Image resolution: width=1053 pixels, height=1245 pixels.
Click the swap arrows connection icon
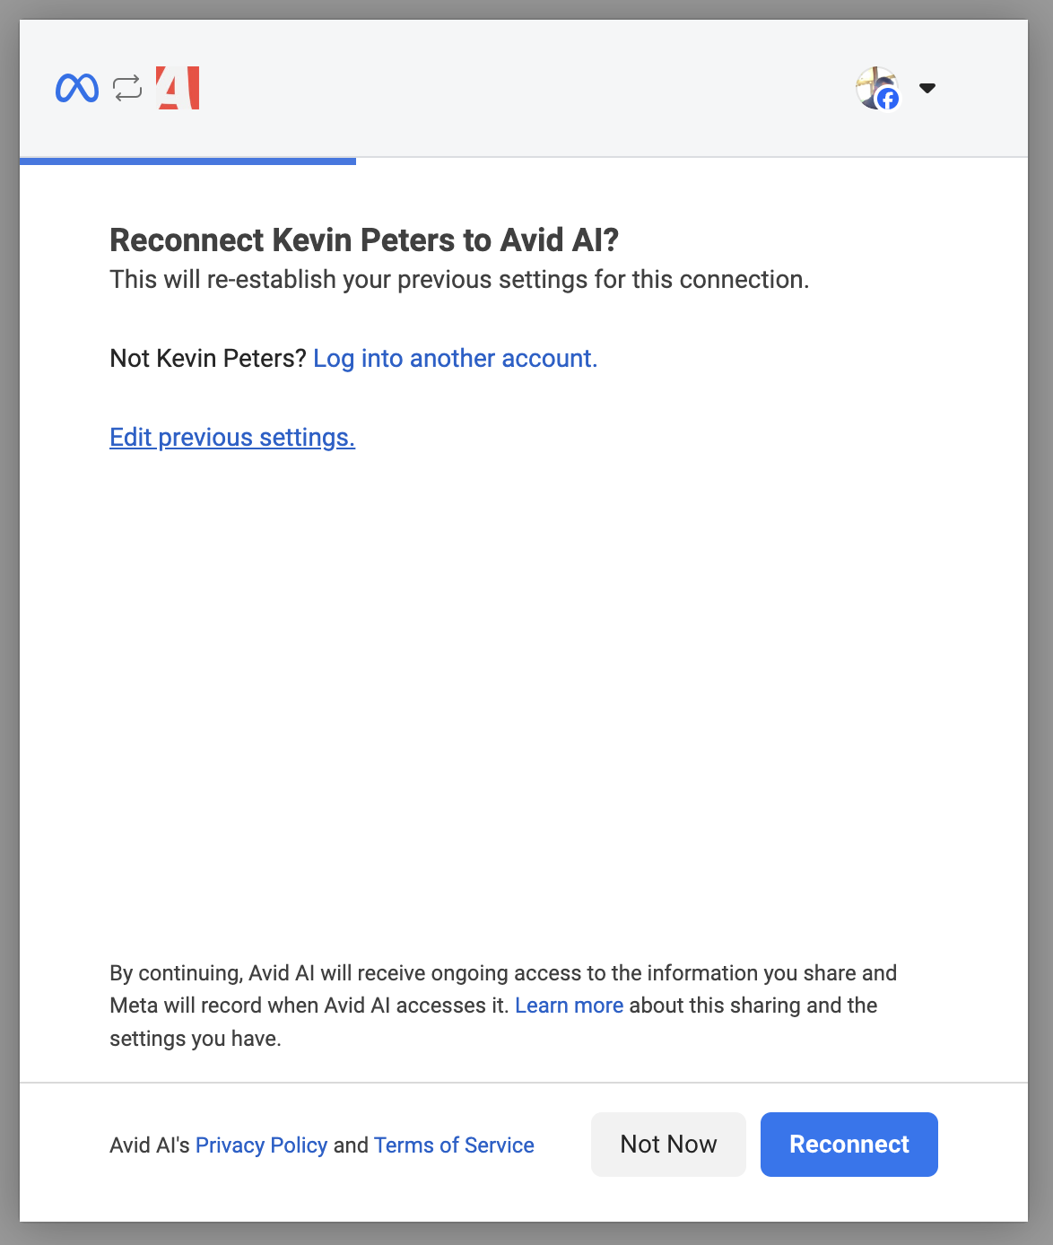pos(127,88)
